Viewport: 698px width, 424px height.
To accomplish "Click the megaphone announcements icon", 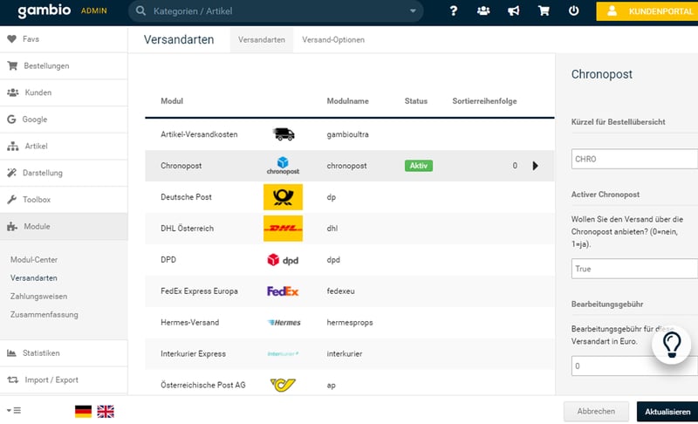I will pos(514,11).
